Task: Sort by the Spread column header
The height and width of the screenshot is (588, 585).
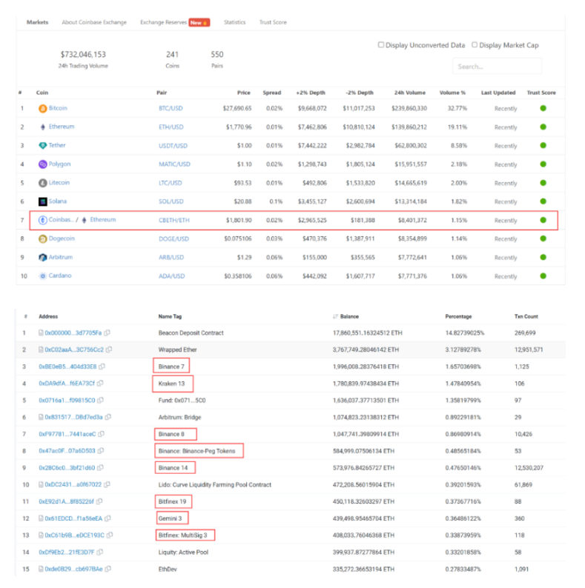Action: (272, 93)
